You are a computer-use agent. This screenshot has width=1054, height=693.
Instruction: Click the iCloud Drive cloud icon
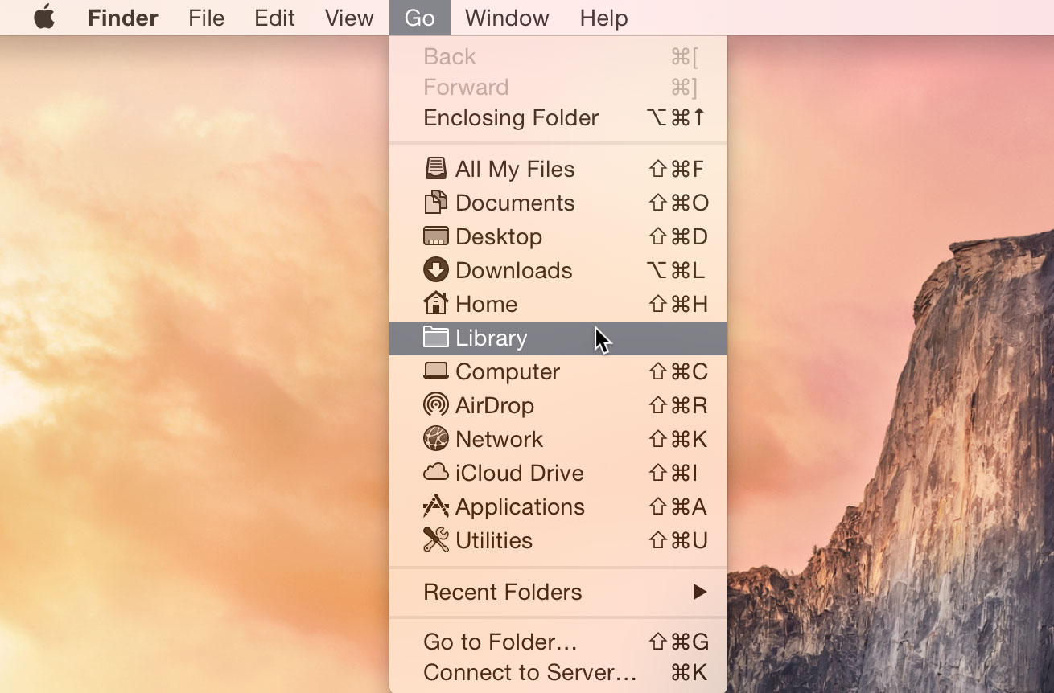tap(435, 473)
